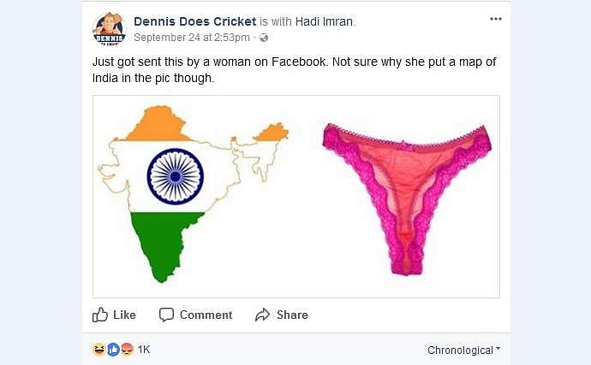The image size is (591, 365).
Task: Click the public globe privacy icon
Action: pyautogui.click(x=264, y=38)
